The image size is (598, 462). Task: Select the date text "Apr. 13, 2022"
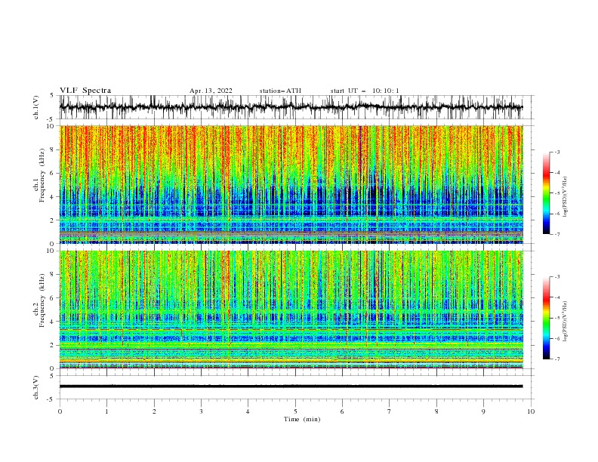(211, 91)
